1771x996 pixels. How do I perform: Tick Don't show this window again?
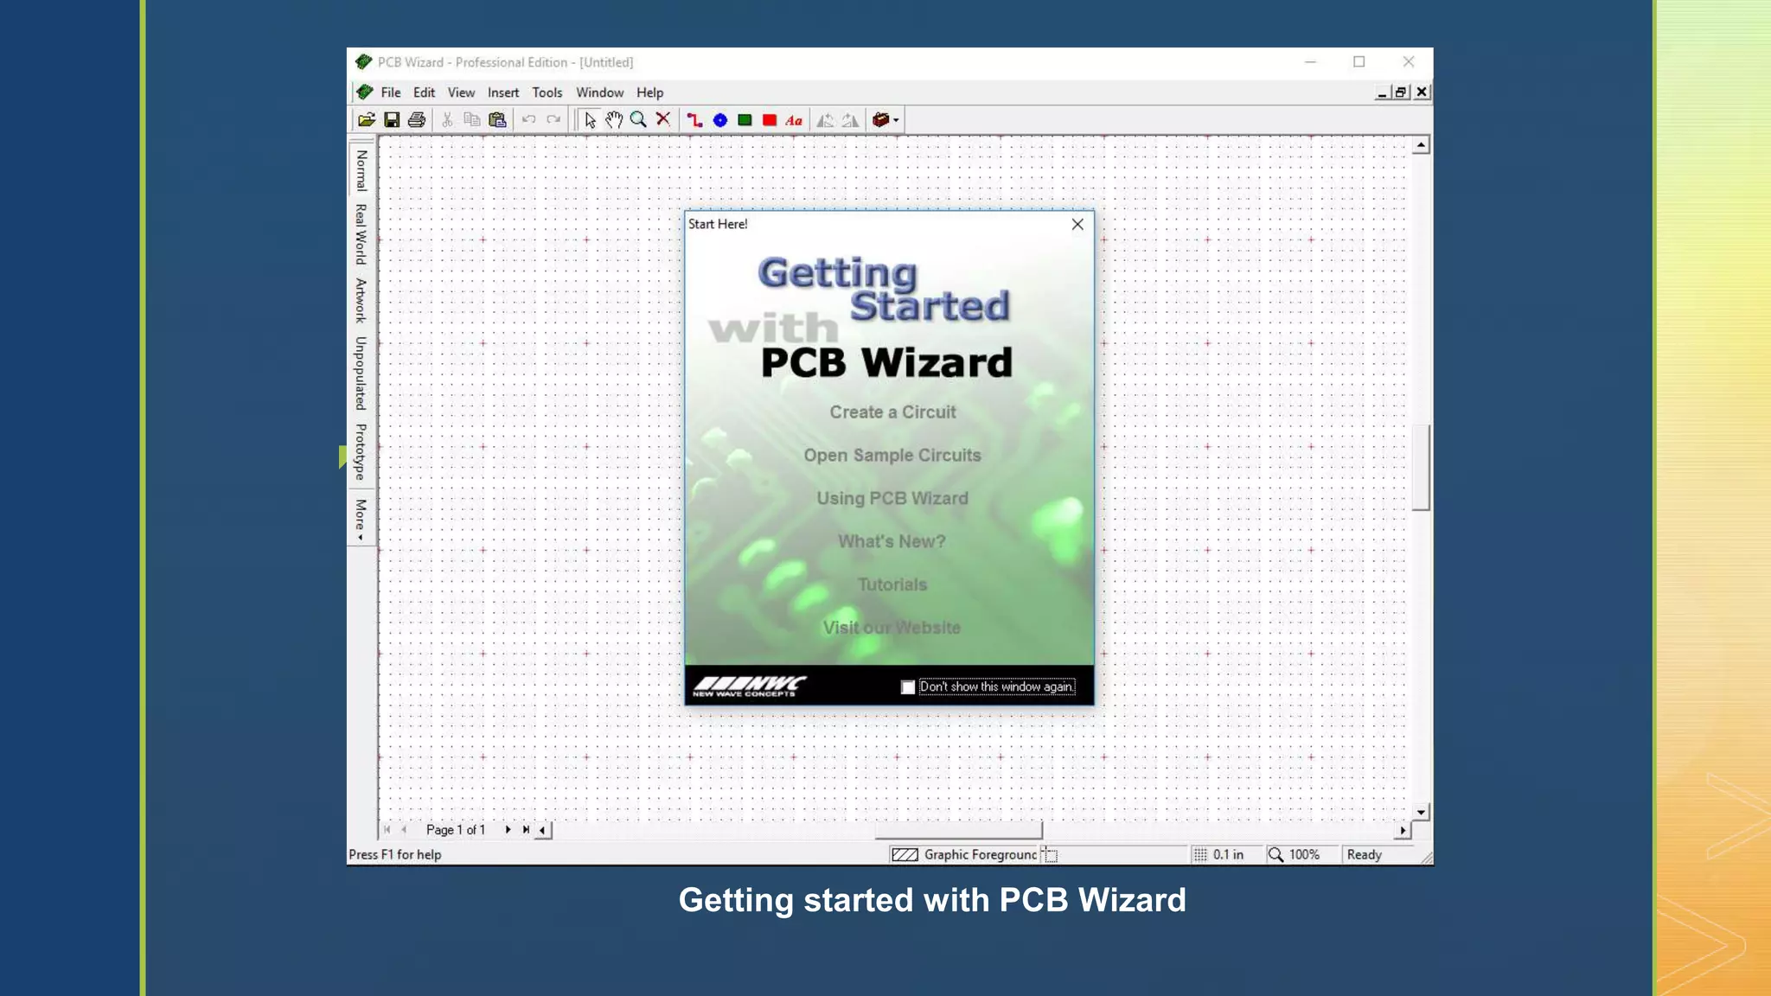tap(907, 687)
